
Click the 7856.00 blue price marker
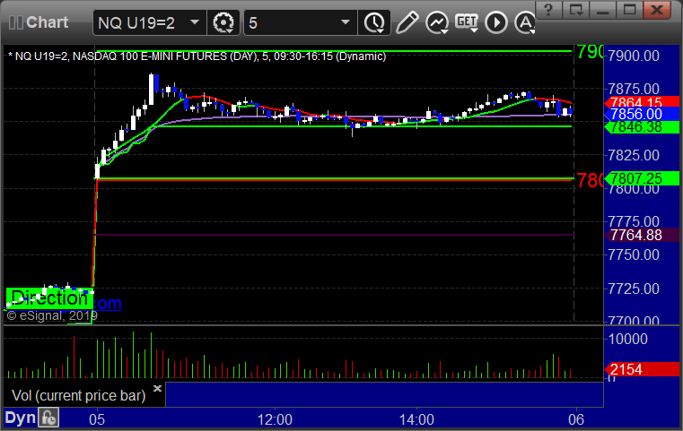coord(642,115)
